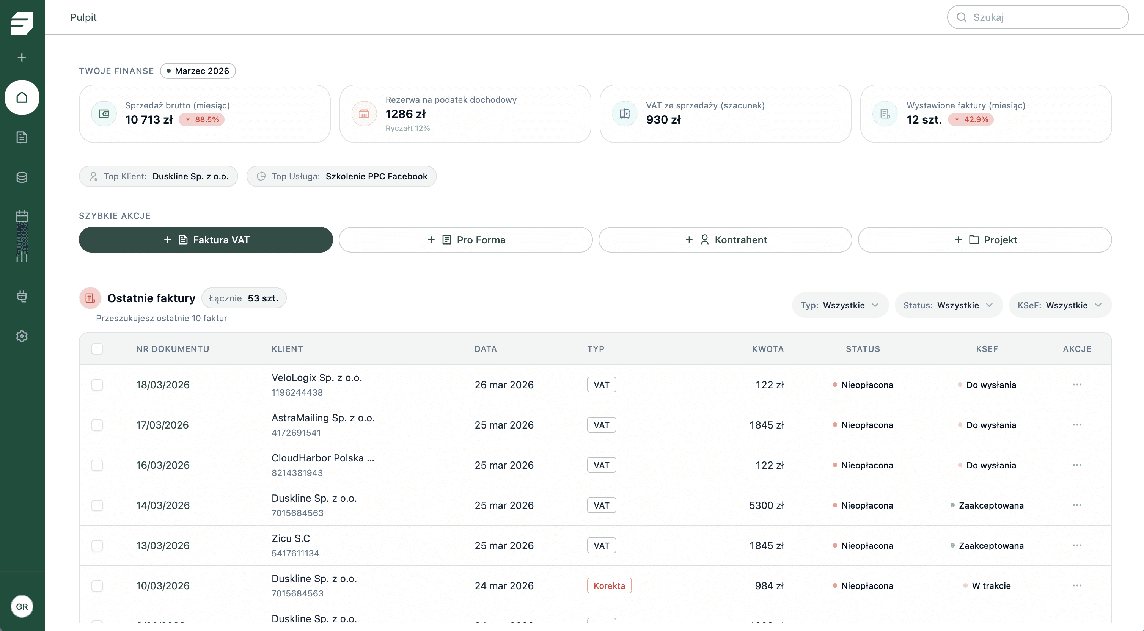Tick the select-all checkbox in table header
1144x631 pixels.
coord(97,348)
